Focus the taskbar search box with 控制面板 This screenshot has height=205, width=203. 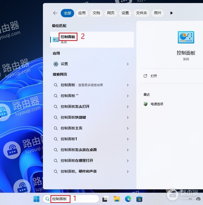pos(71,199)
